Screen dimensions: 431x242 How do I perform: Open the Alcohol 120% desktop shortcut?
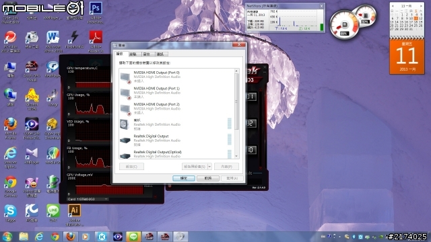pos(32,99)
